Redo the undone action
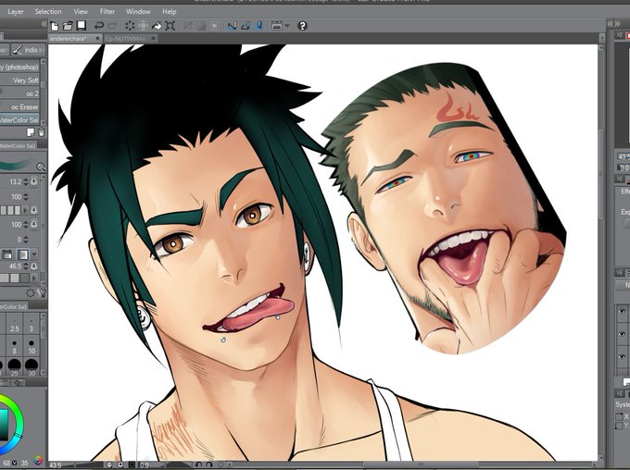Viewport: 630px width, 470px height. pos(112,26)
